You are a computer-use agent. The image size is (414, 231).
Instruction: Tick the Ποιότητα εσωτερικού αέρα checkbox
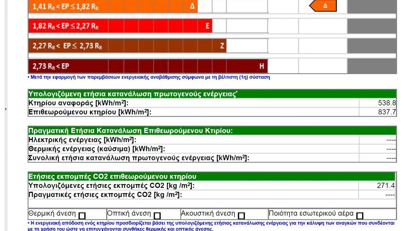tap(360, 216)
